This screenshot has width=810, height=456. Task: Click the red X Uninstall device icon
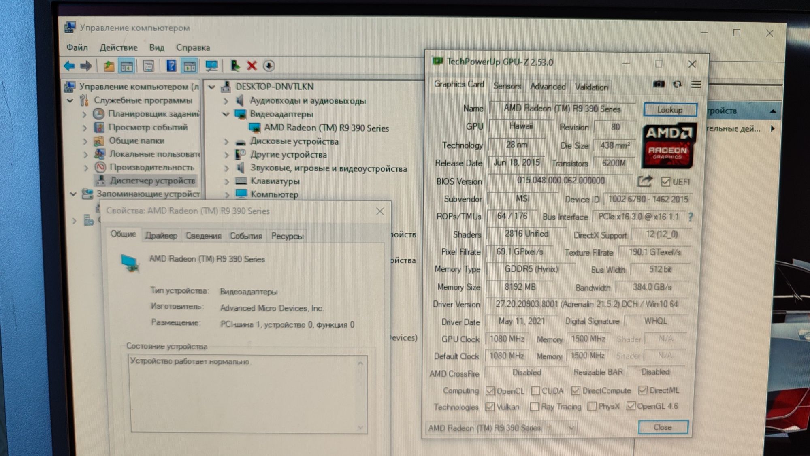click(x=252, y=66)
